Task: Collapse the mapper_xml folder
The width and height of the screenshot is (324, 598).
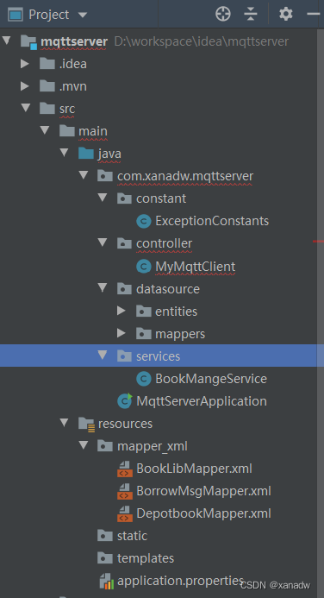Action: (x=84, y=445)
